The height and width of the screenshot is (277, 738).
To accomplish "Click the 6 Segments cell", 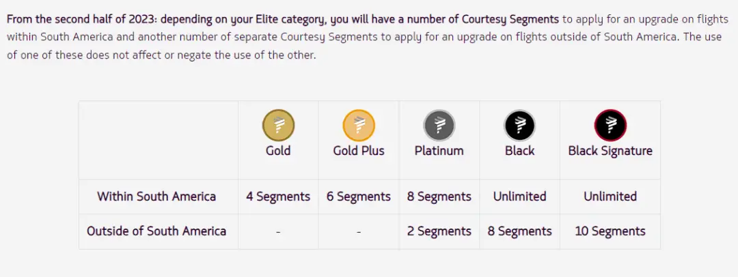I will point(359,196).
